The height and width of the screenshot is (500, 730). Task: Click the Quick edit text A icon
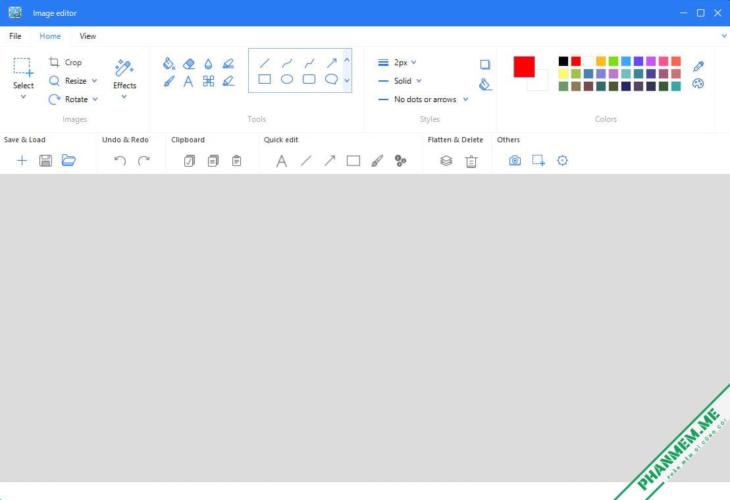pyautogui.click(x=281, y=161)
